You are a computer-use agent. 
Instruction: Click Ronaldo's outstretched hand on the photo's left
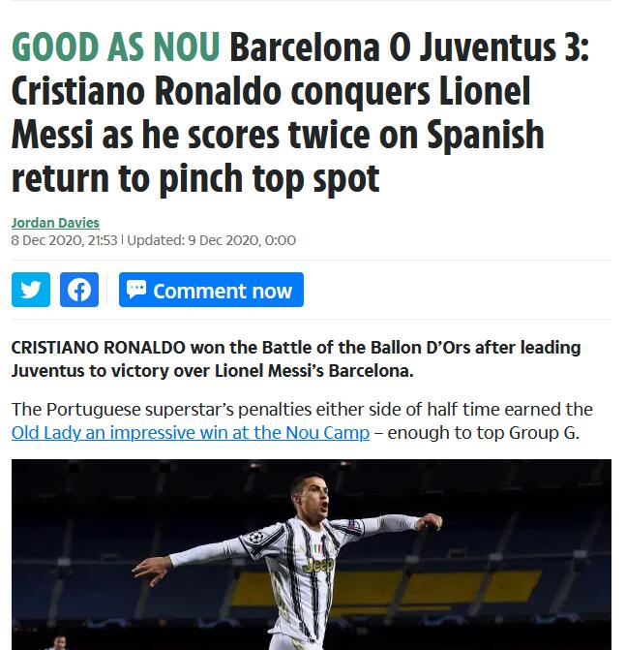pos(147,566)
